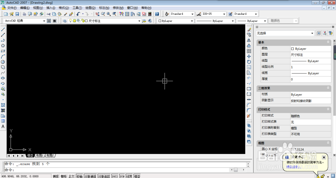Toggle DYN dynamic input in status bar
The height and width of the screenshot is (178, 336).
[x=122, y=176]
